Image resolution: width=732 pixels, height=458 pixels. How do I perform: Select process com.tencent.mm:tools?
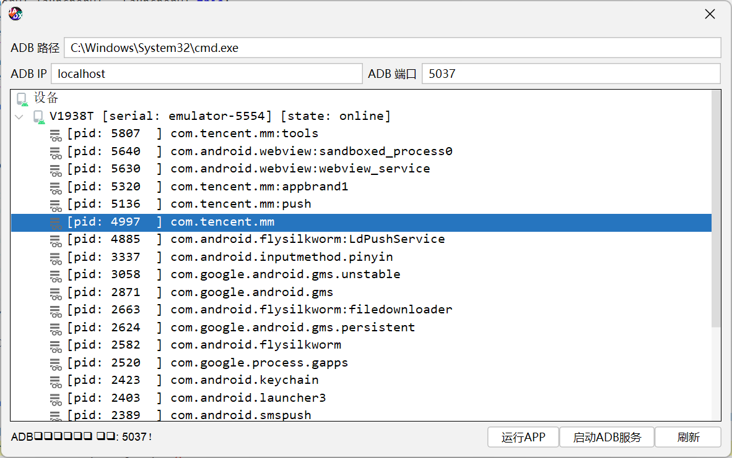point(193,134)
